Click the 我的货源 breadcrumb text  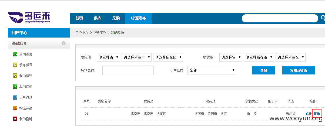pos(118,33)
